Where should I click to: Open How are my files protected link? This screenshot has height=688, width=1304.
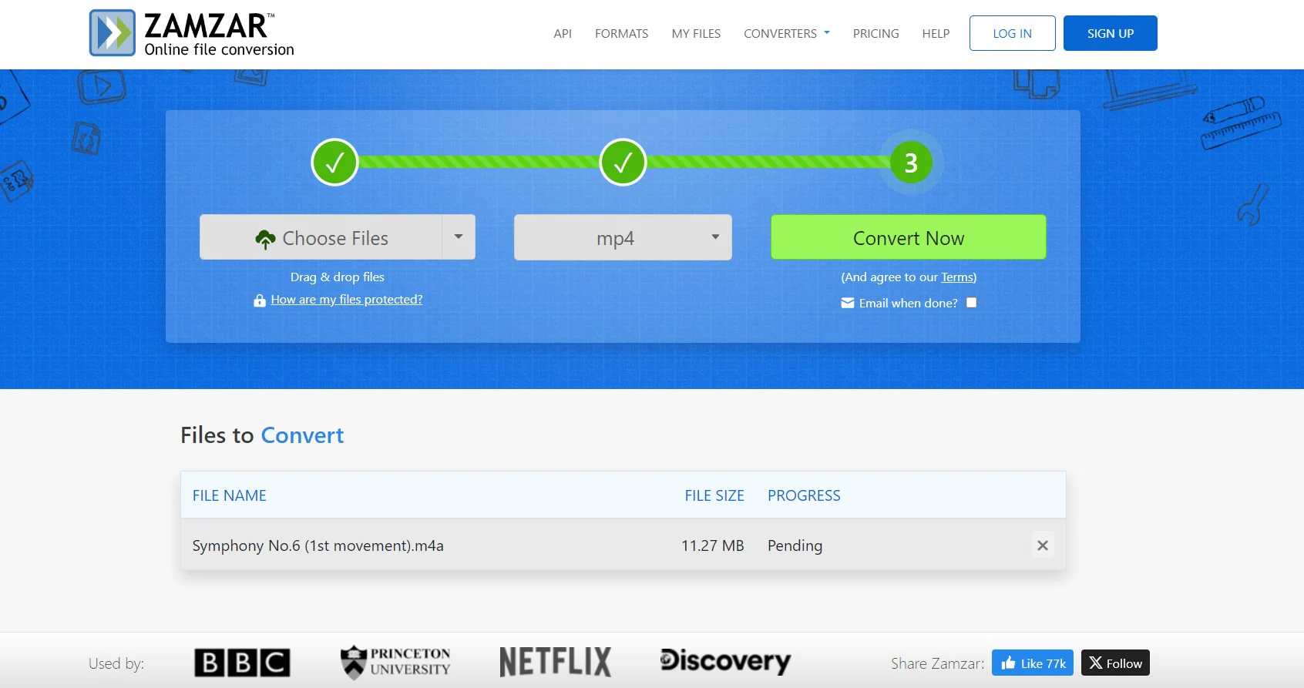347,300
